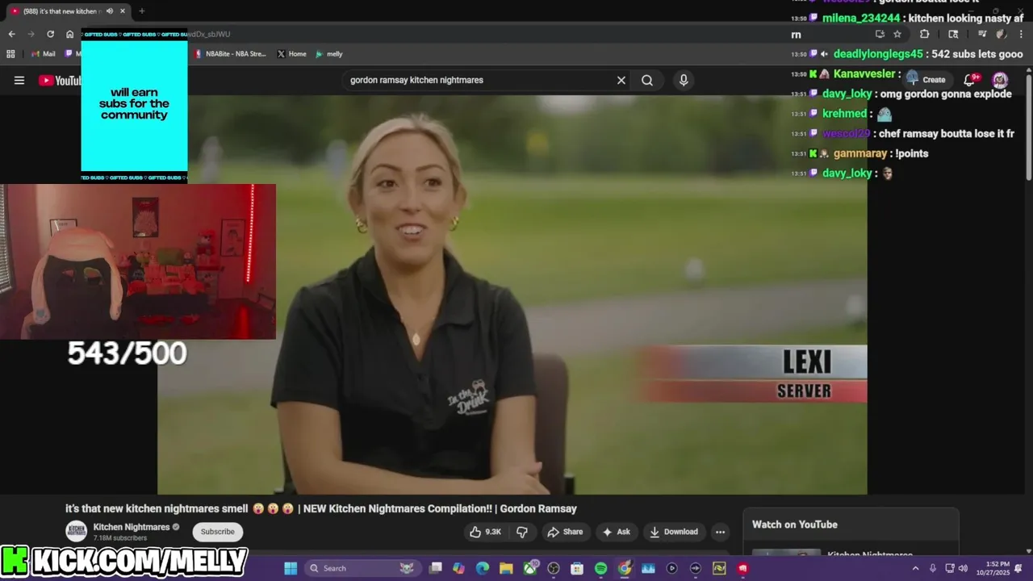Open the YouTube account avatar menu
The width and height of the screenshot is (1033, 581).
pos(1000,79)
